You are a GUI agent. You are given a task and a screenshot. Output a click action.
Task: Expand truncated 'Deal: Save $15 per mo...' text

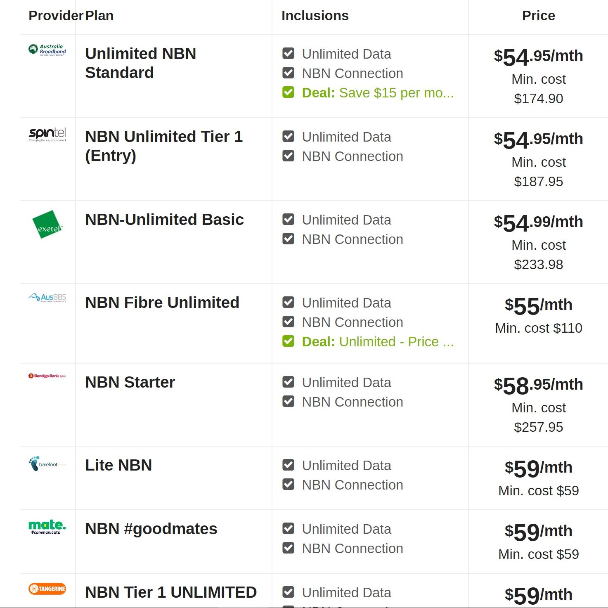point(377,93)
